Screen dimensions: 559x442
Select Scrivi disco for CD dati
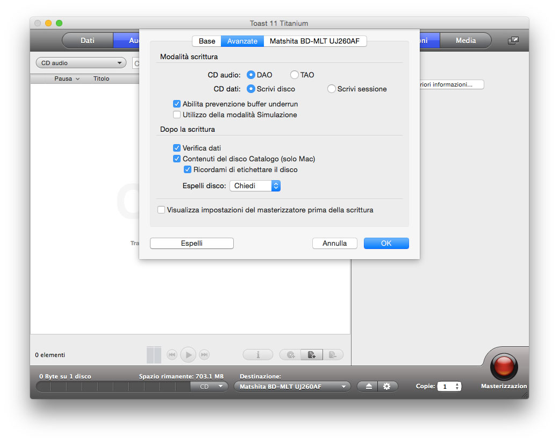click(250, 89)
